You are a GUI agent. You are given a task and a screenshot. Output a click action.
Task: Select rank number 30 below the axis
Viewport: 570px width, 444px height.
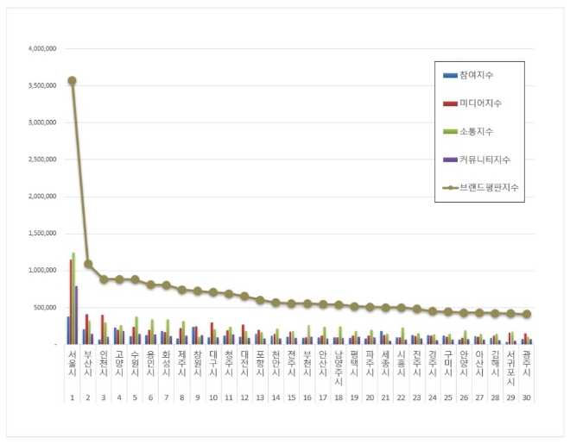pyautogui.click(x=527, y=399)
